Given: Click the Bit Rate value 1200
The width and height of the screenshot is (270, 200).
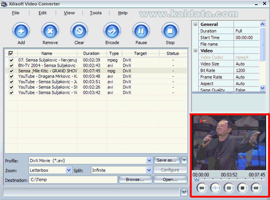Looking at the screenshot, I should point(247,71).
